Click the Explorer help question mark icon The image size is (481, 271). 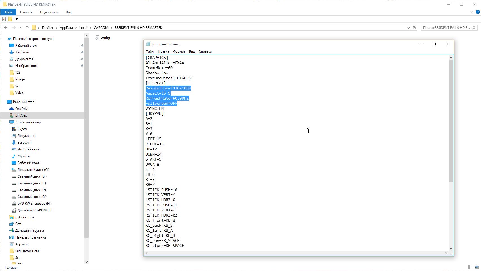(478, 12)
